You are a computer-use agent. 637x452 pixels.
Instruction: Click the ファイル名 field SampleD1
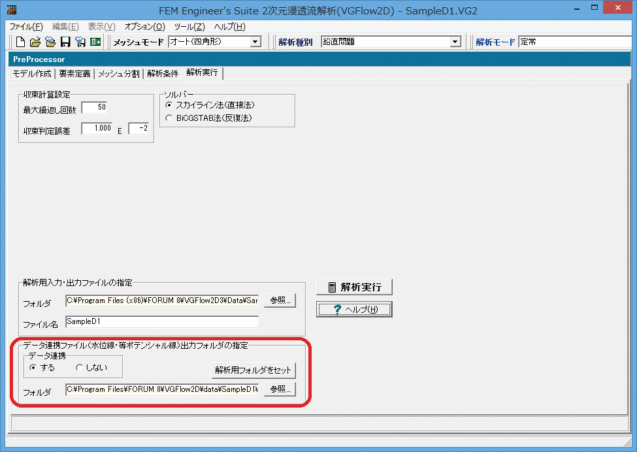(x=162, y=321)
